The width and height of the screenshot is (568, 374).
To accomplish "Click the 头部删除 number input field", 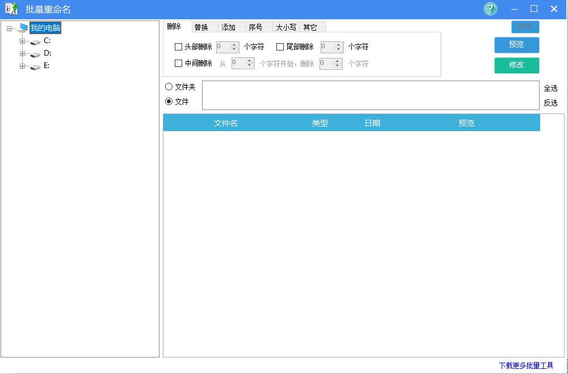I will (x=224, y=47).
